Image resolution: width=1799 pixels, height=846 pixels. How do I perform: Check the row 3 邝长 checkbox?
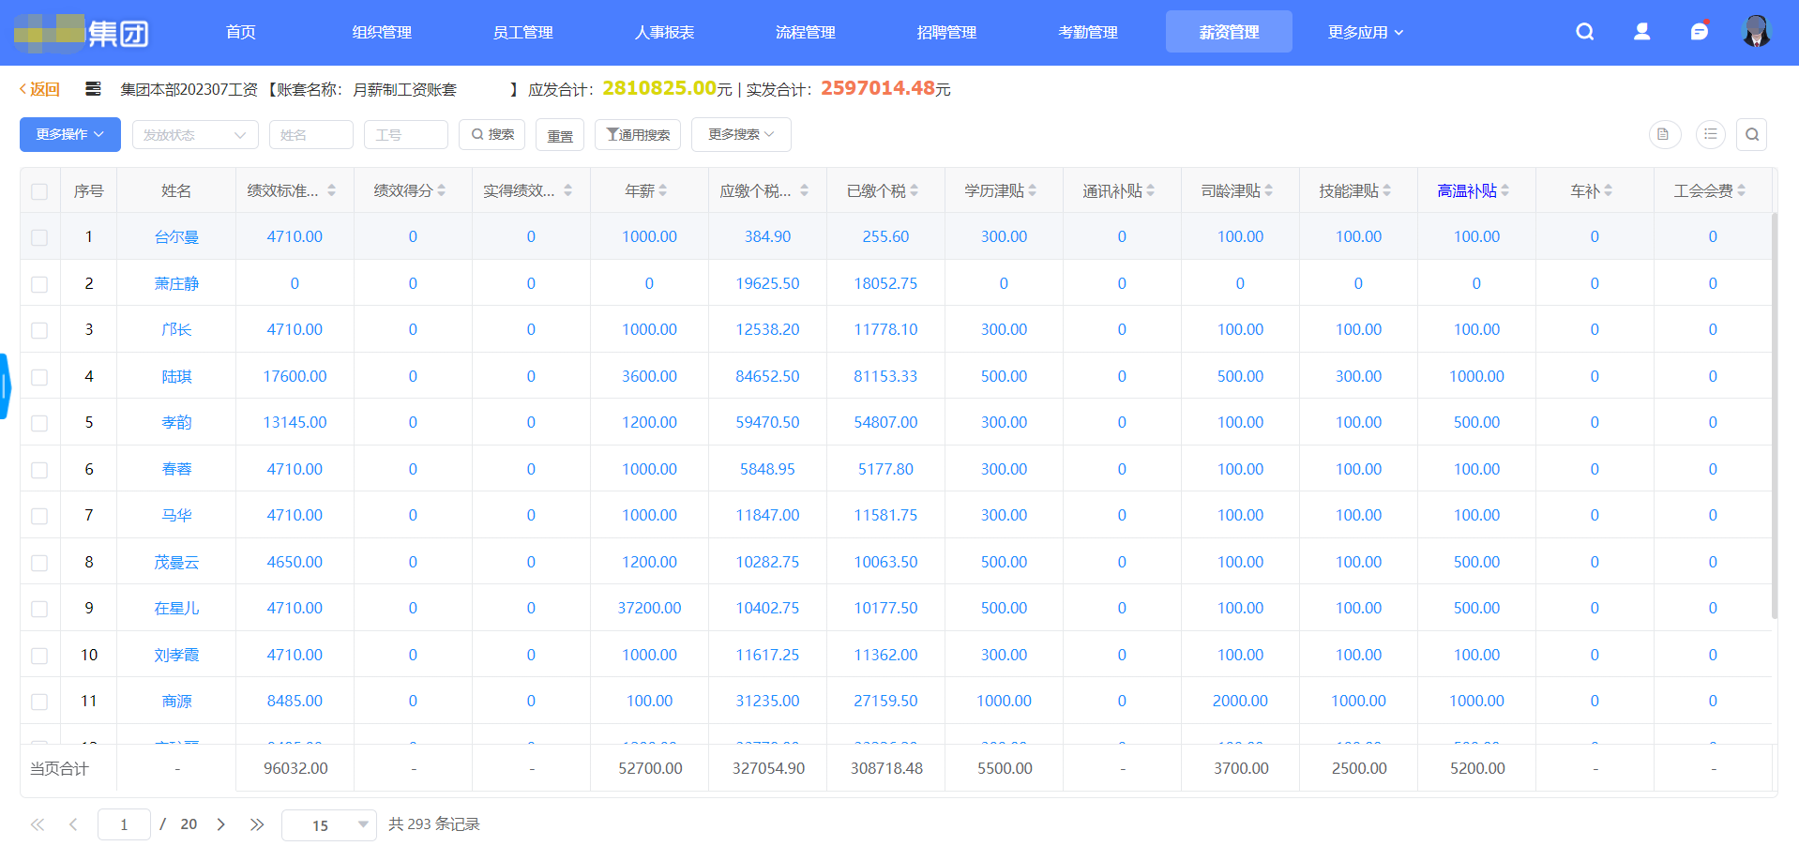pyautogui.click(x=39, y=330)
